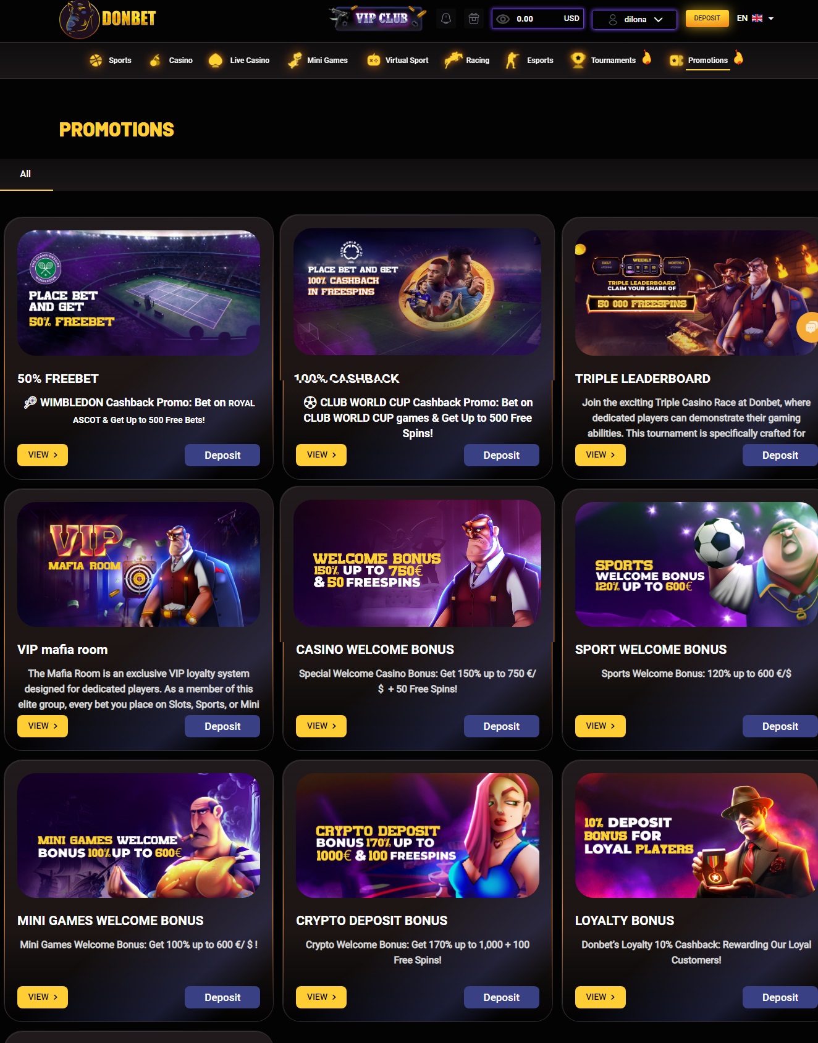Select the All promotions tab

25,174
